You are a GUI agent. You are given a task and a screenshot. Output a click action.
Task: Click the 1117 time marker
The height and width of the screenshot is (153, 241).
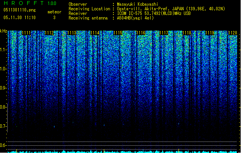pos(164,33)
